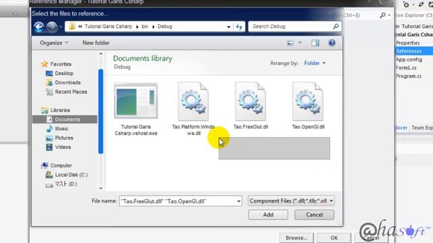This screenshot has width=433, height=243.
Task: Open Recent Places in the sidebar
Action: (70, 92)
